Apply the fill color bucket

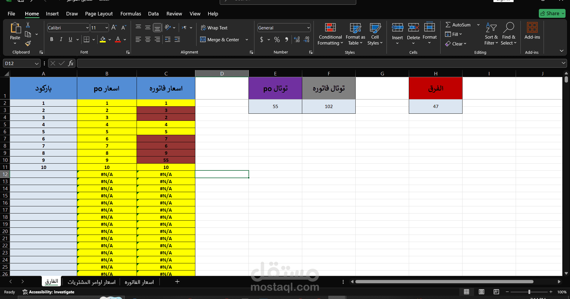pyautogui.click(x=103, y=39)
